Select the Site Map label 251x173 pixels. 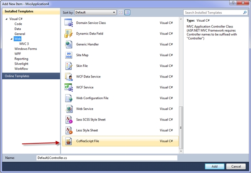click(82, 55)
